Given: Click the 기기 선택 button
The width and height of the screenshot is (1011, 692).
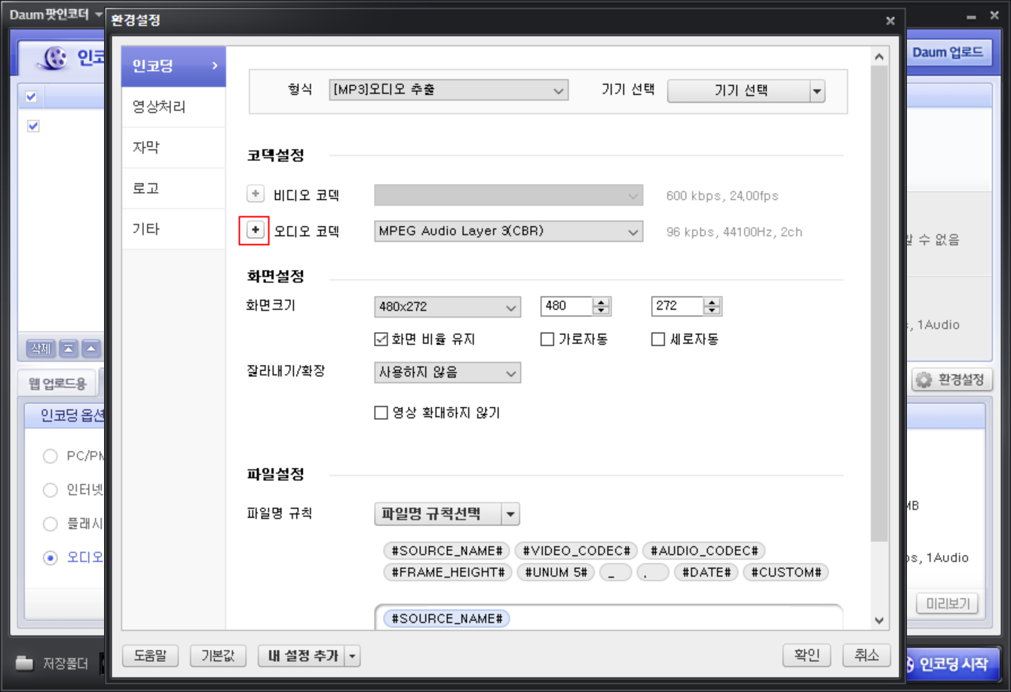Looking at the screenshot, I should 739,91.
